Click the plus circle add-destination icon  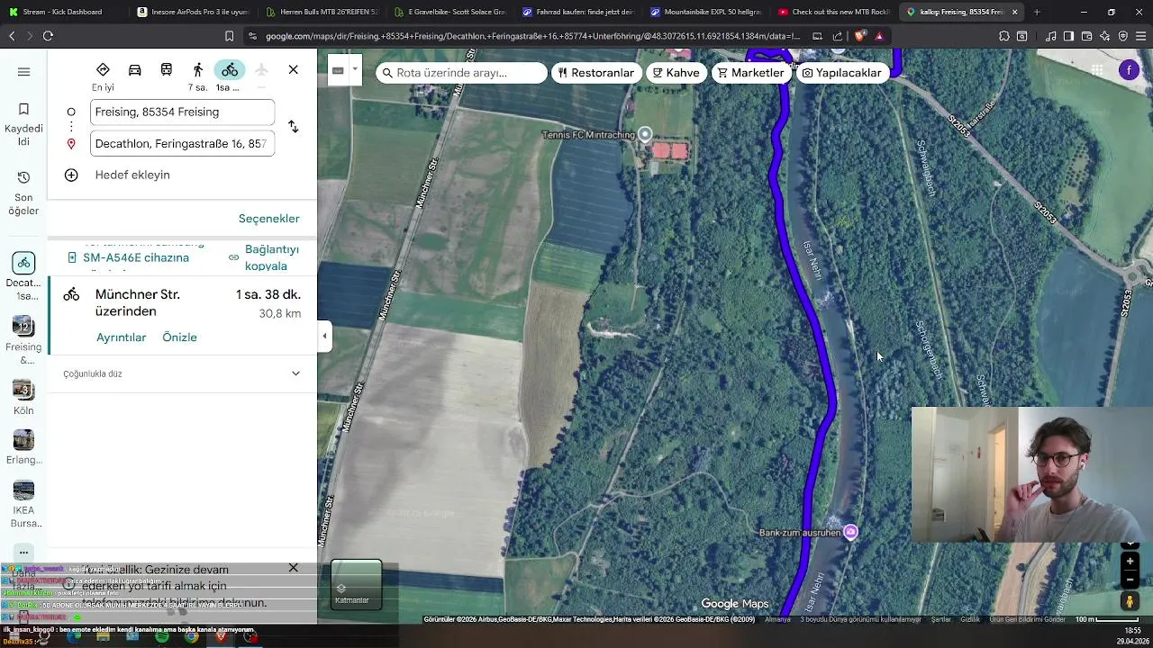pyautogui.click(x=71, y=175)
